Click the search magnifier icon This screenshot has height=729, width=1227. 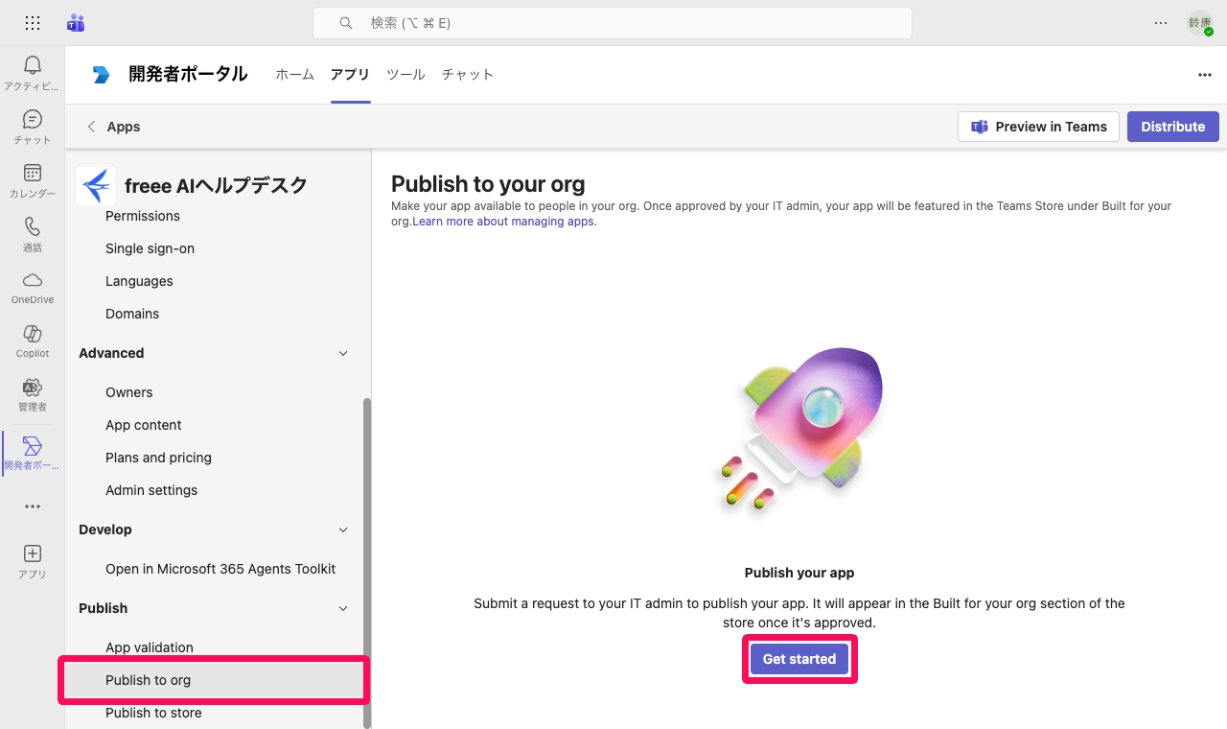[346, 23]
